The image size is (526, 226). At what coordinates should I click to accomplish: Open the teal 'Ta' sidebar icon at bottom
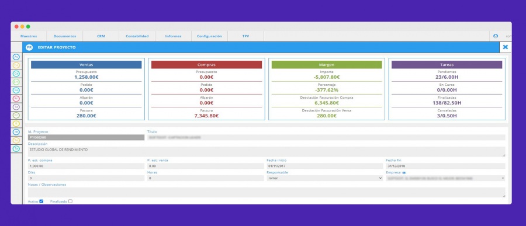(x=16, y=148)
